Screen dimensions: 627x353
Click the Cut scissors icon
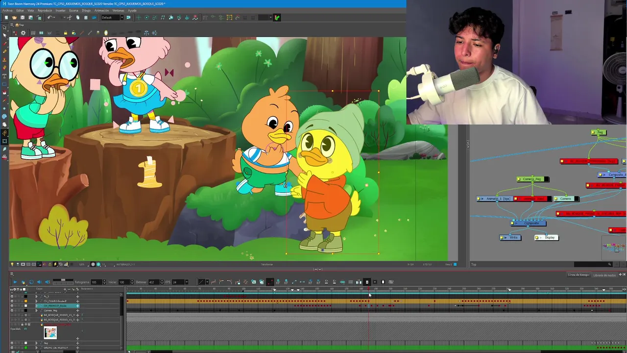coord(70,18)
